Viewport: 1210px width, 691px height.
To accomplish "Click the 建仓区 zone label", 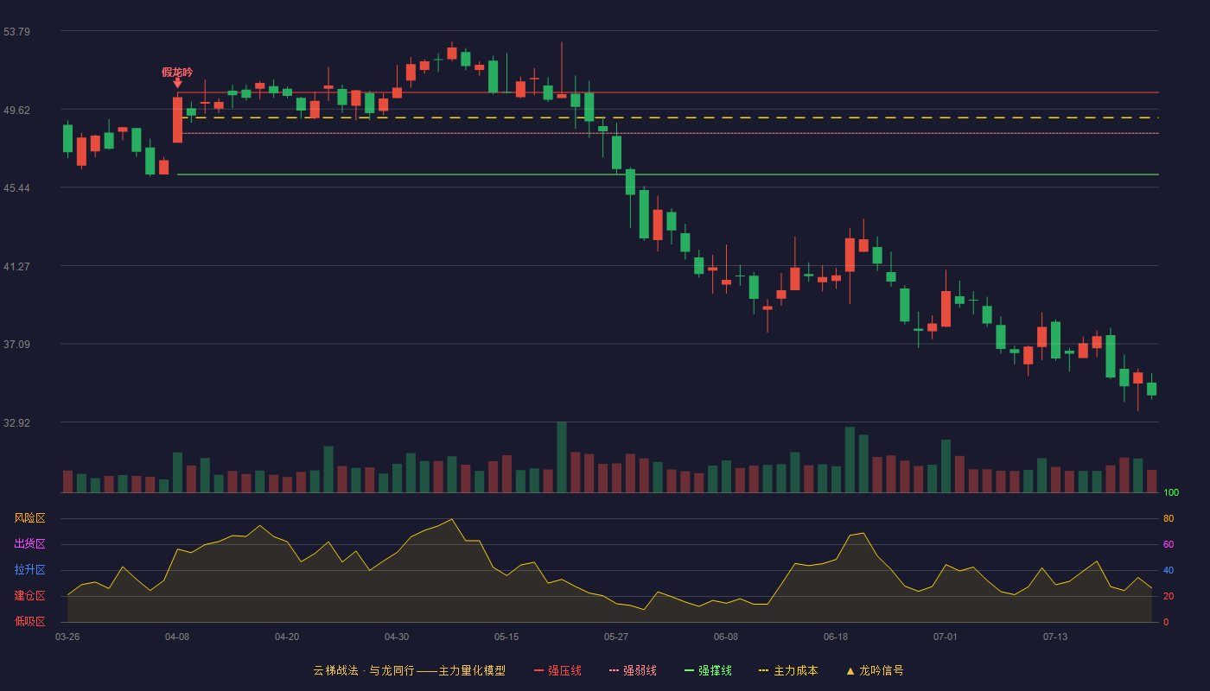I will 29,596.
